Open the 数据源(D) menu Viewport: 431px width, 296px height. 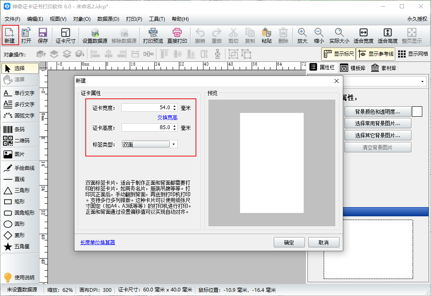(x=108, y=19)
